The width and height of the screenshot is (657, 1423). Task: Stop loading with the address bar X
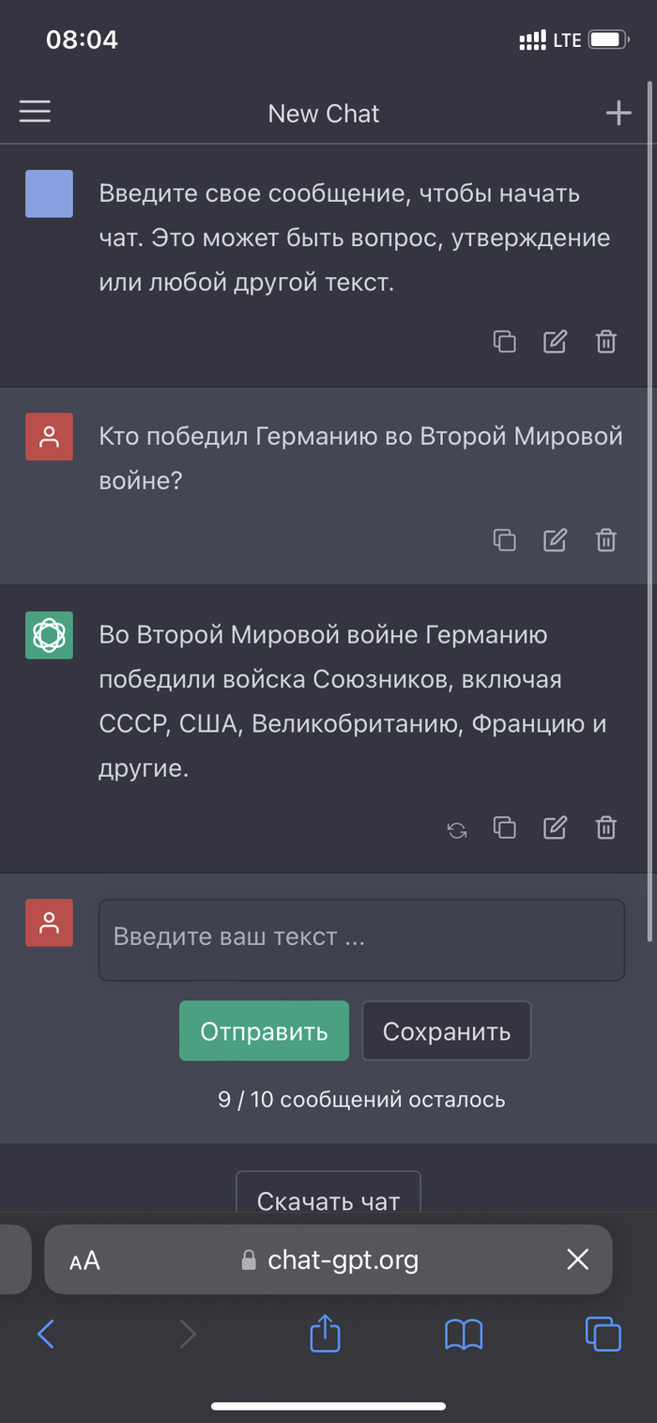(577, 1260)
